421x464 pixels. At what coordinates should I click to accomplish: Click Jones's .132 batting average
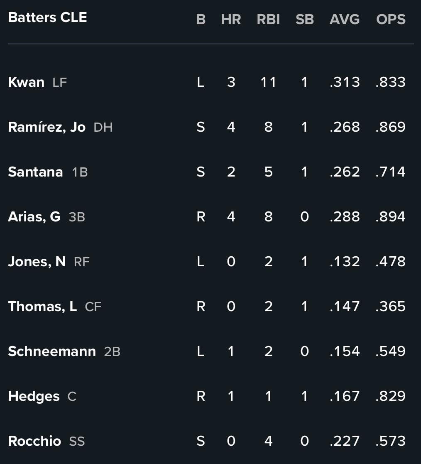tap(345, 262)
